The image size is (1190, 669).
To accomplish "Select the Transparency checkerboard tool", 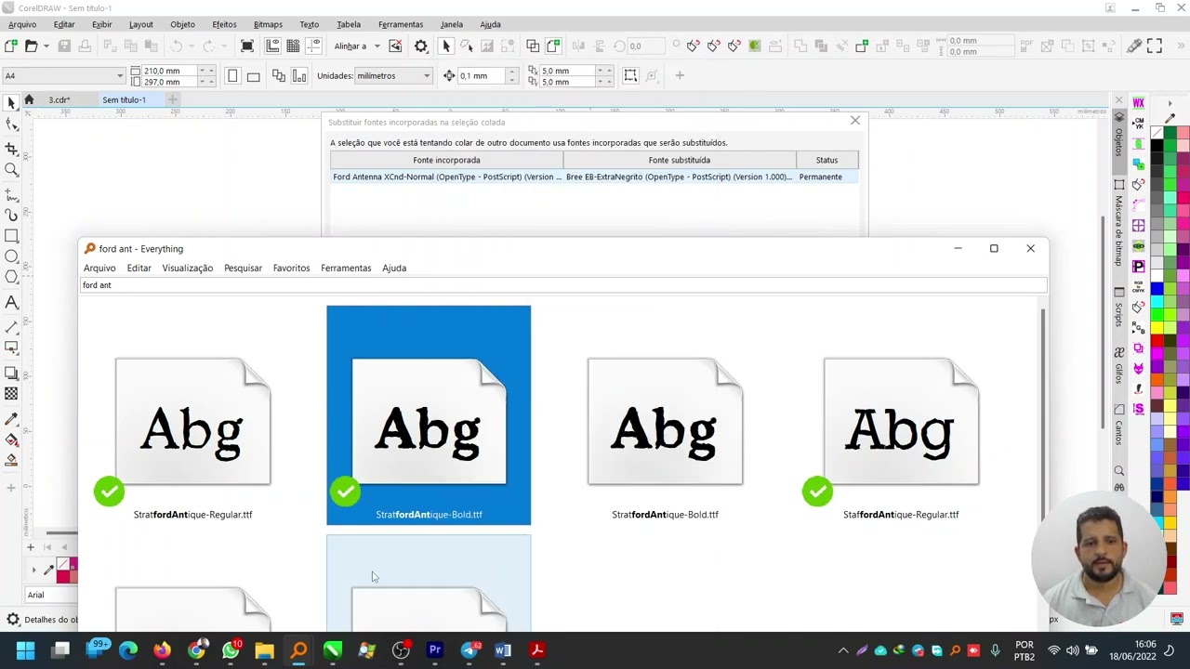I will (x=11, y=394).
